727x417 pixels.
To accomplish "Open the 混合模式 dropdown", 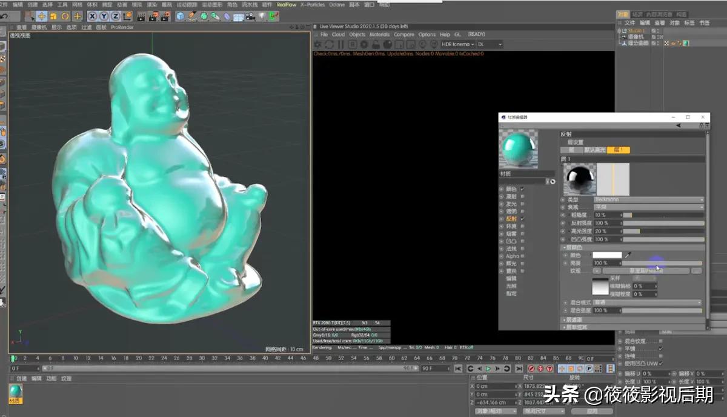I will coord(648,302).
